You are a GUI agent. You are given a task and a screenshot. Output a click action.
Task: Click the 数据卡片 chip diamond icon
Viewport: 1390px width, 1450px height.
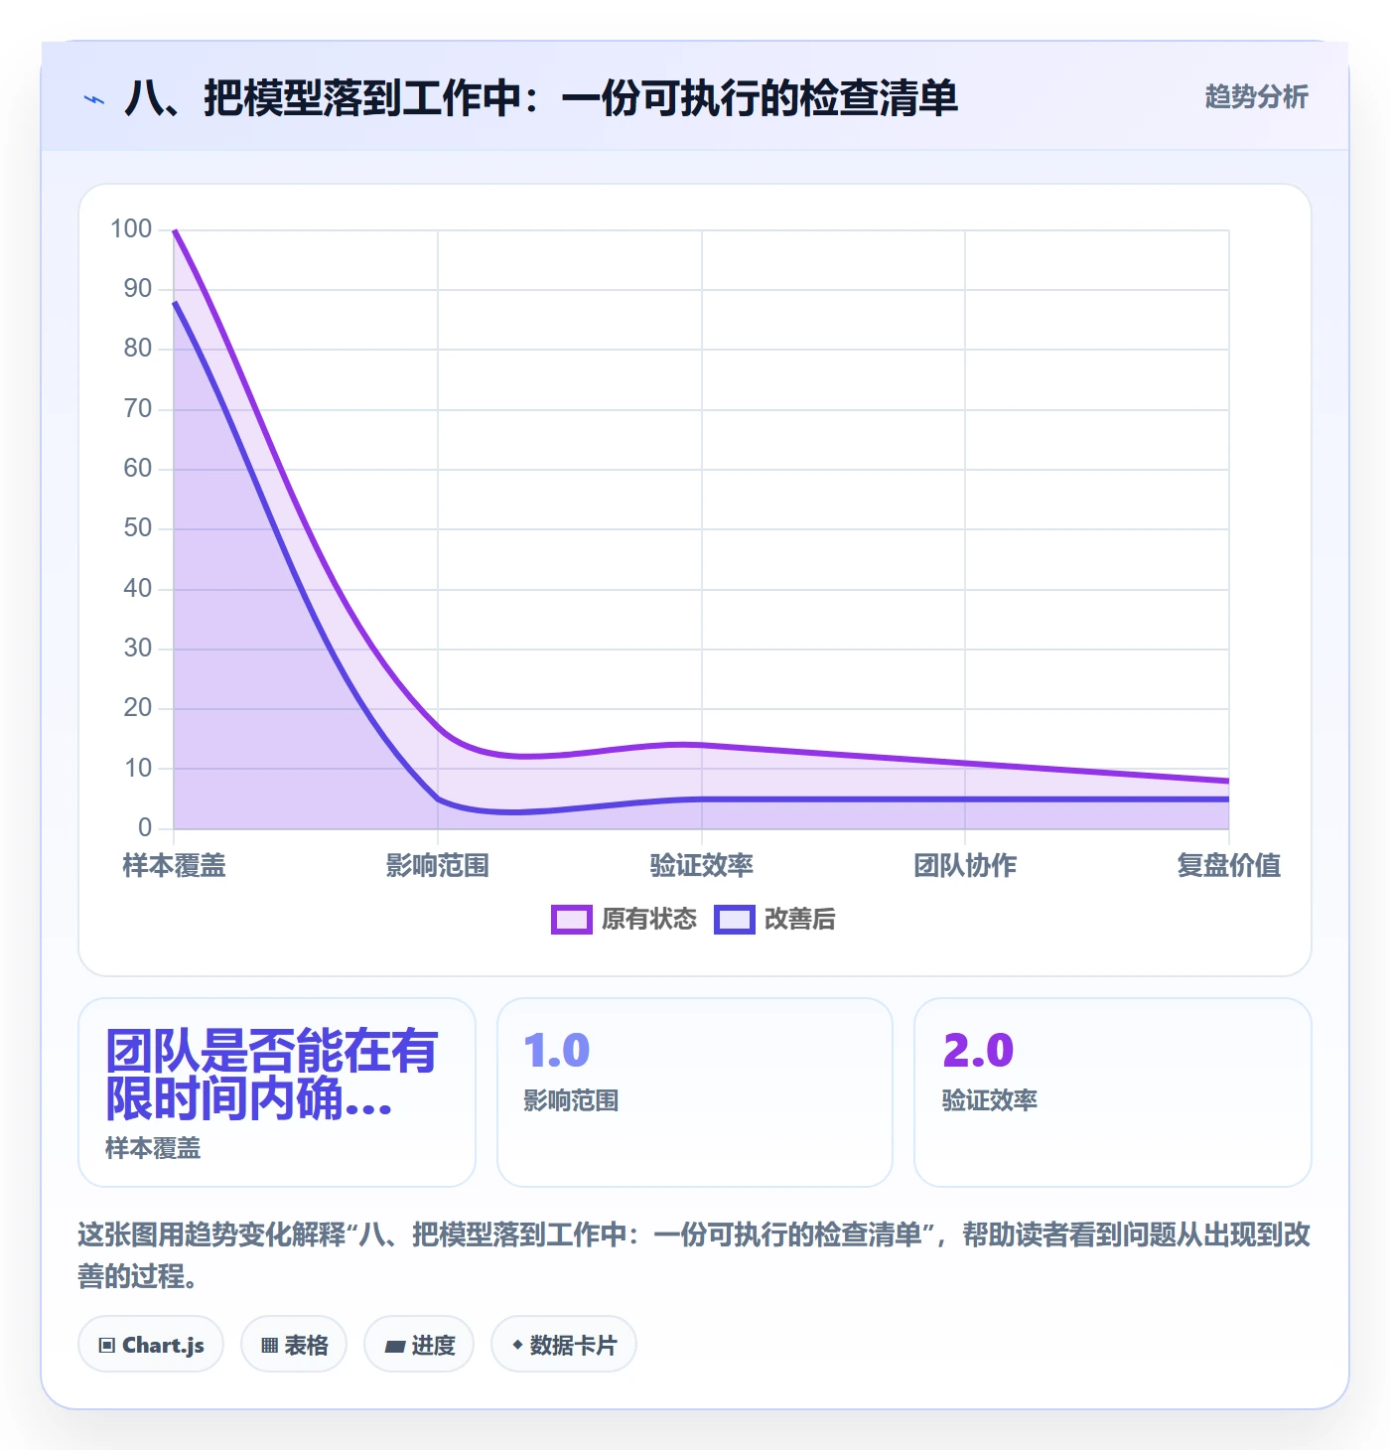click(x=517, y=1345)
